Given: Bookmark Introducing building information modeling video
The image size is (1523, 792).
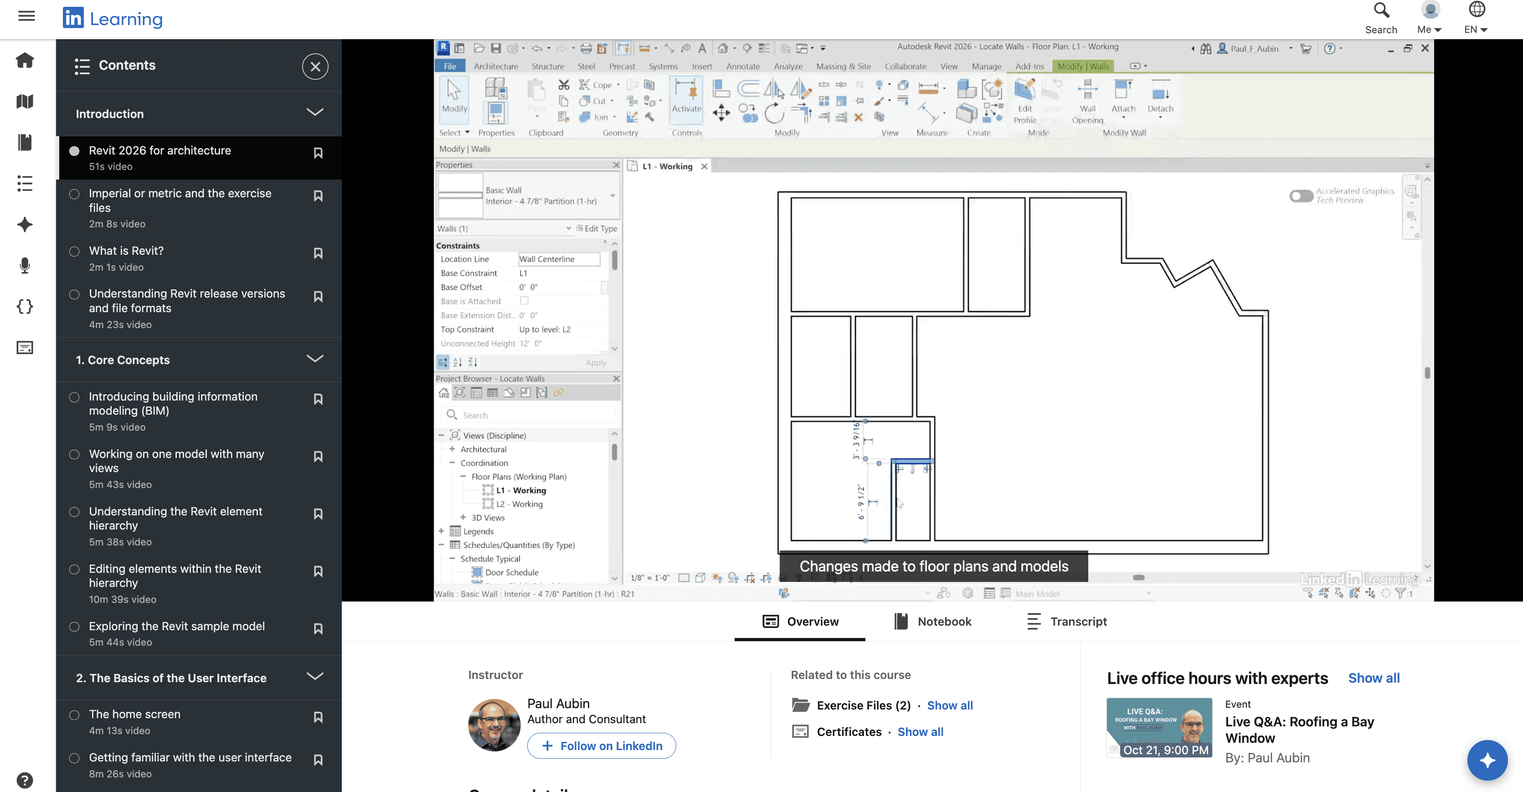Looking at the screenshot, I should [318, 399].
